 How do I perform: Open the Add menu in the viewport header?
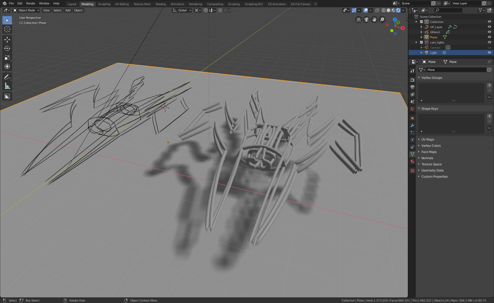(x=68, y=10)
